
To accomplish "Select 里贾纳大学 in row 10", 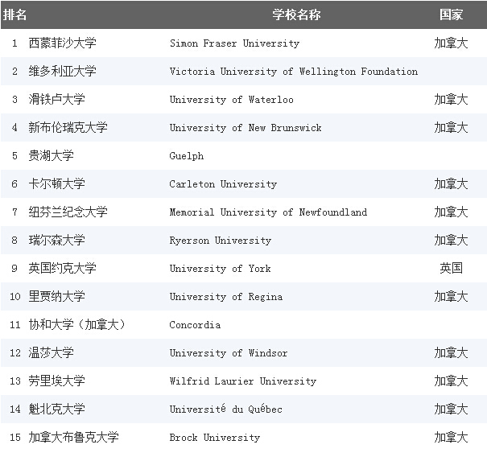I will [57, 296].
